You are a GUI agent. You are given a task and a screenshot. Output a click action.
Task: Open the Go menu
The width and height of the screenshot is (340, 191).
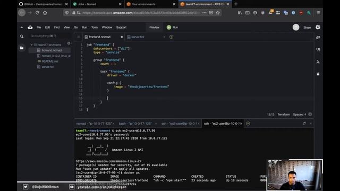tap(75, 27)
